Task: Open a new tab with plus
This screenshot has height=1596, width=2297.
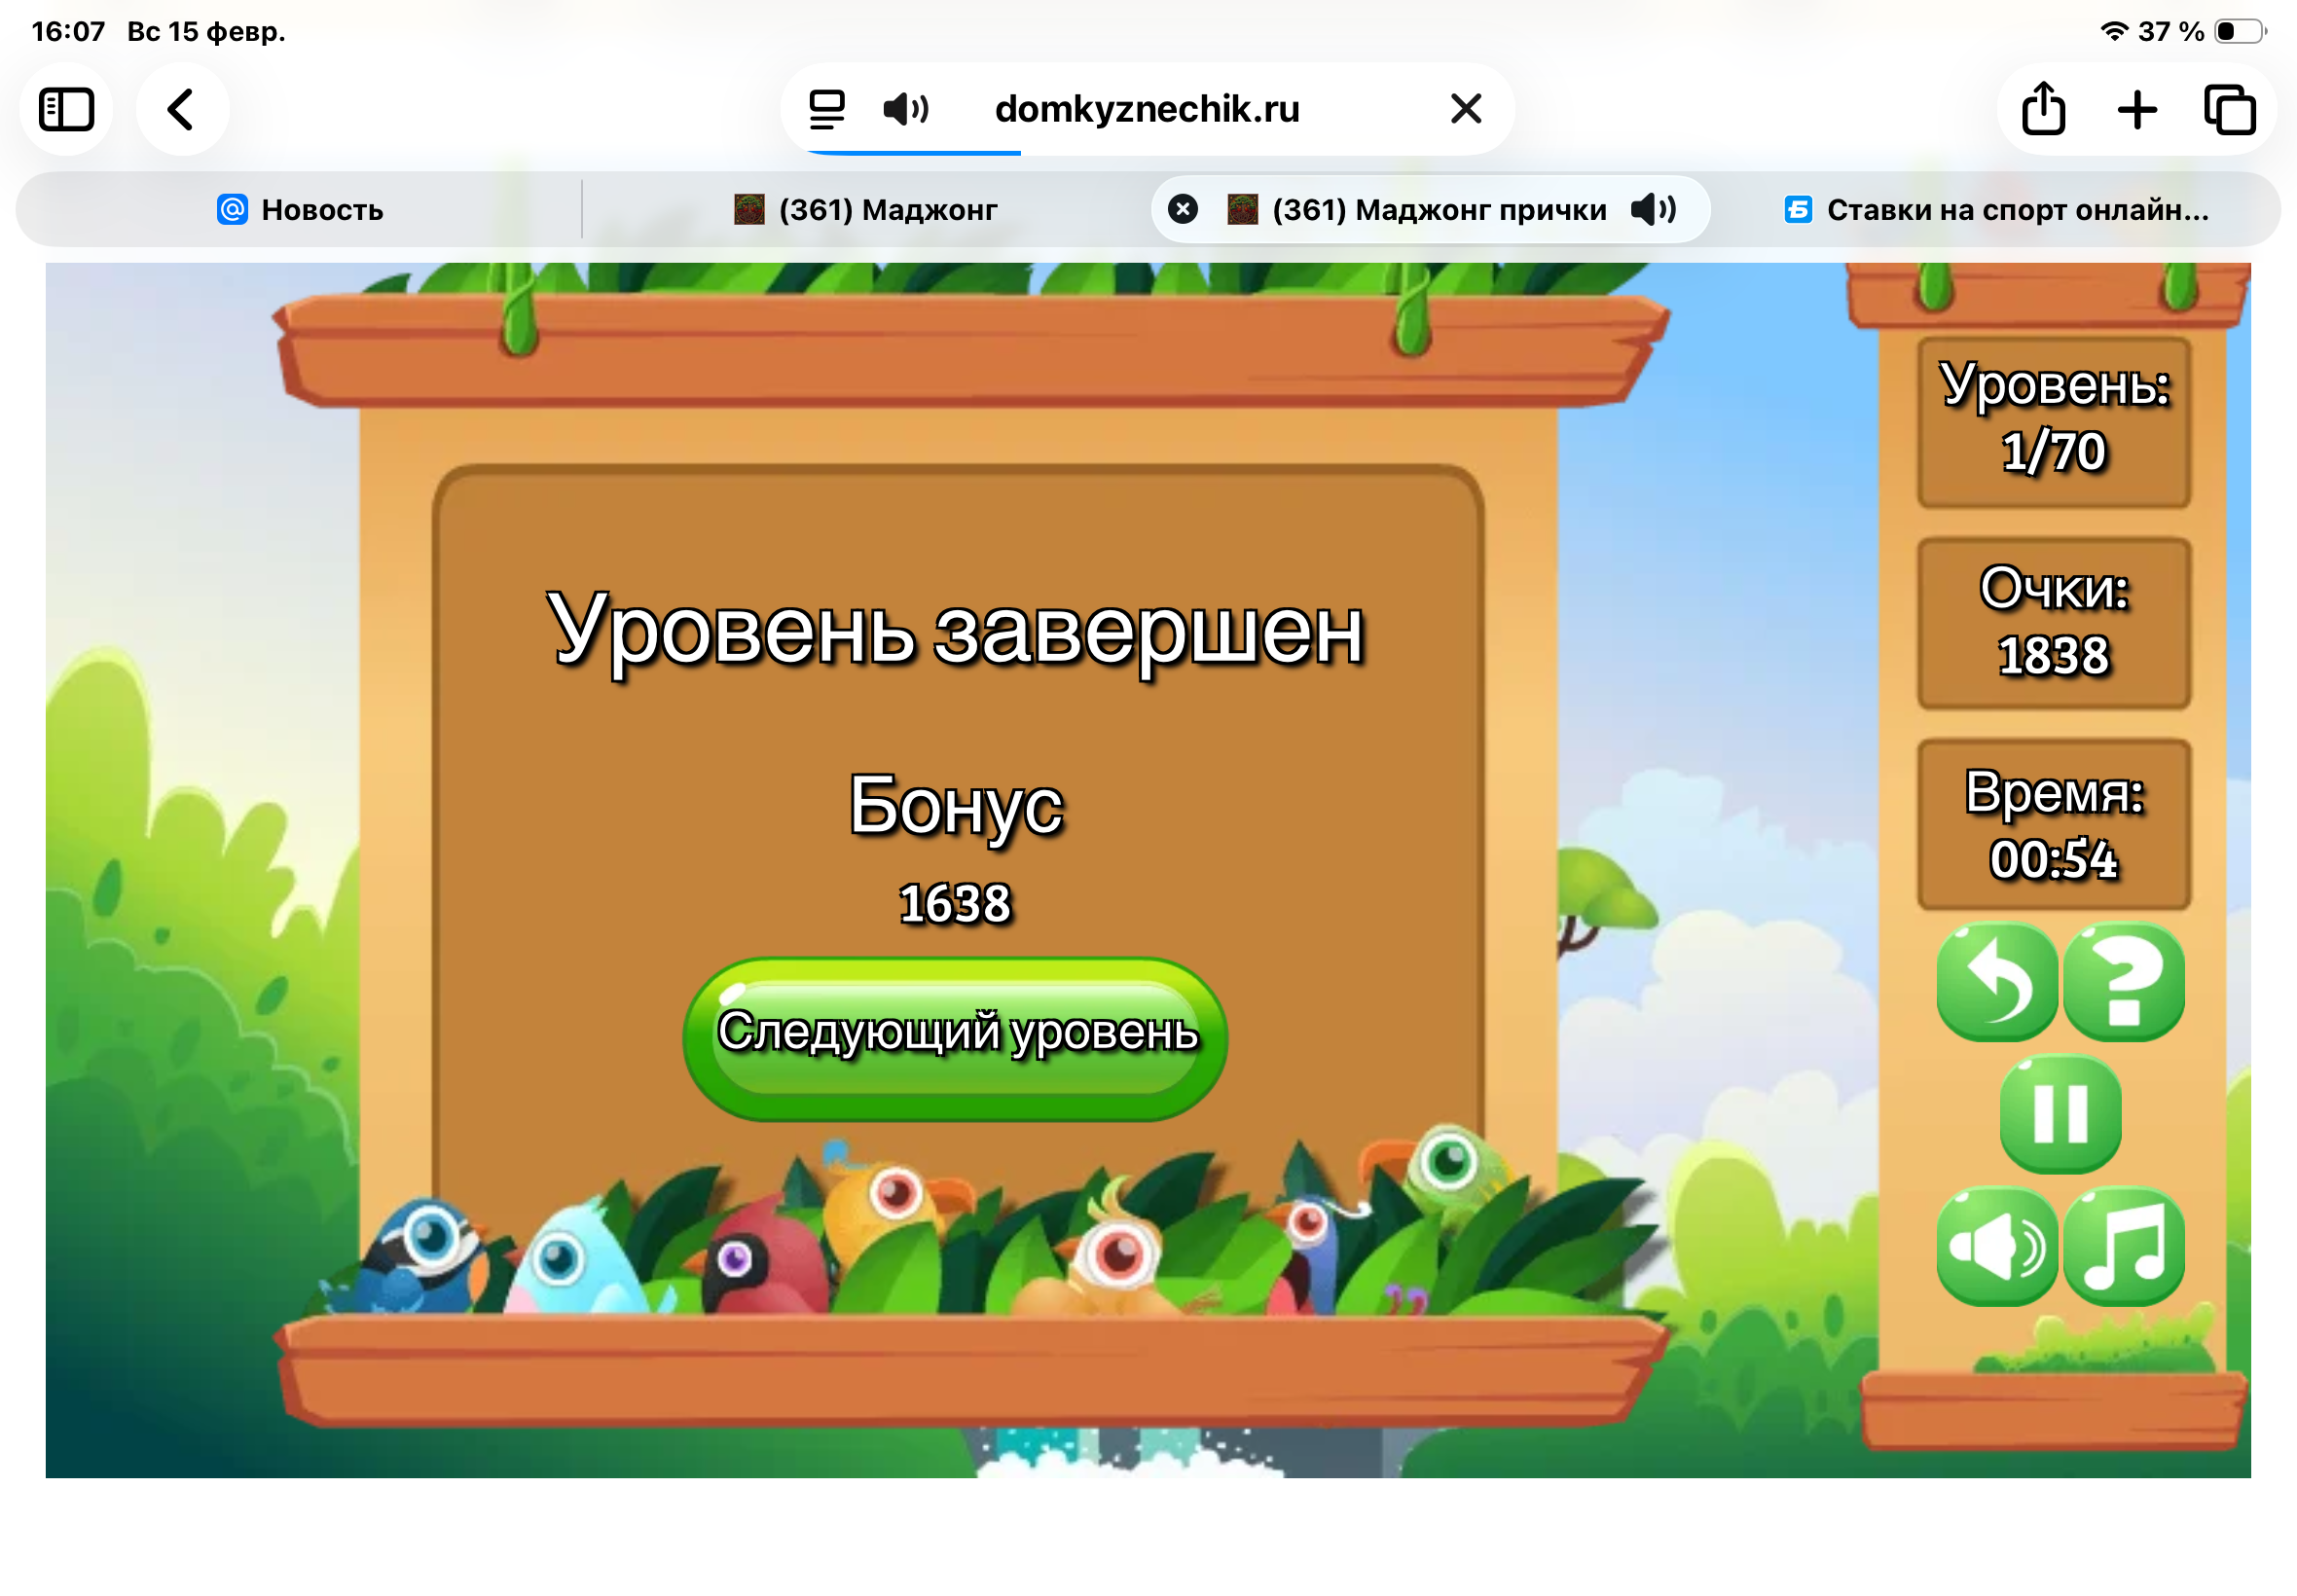Action: click(x=2136, y=109)
